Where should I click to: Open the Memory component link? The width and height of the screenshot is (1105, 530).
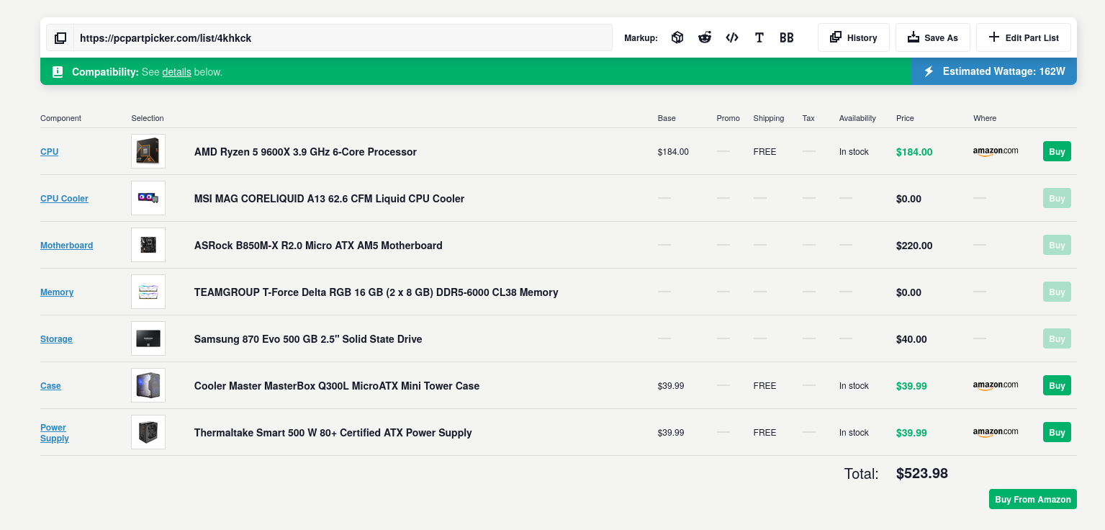pyautogui.click(x=57, y=292)
